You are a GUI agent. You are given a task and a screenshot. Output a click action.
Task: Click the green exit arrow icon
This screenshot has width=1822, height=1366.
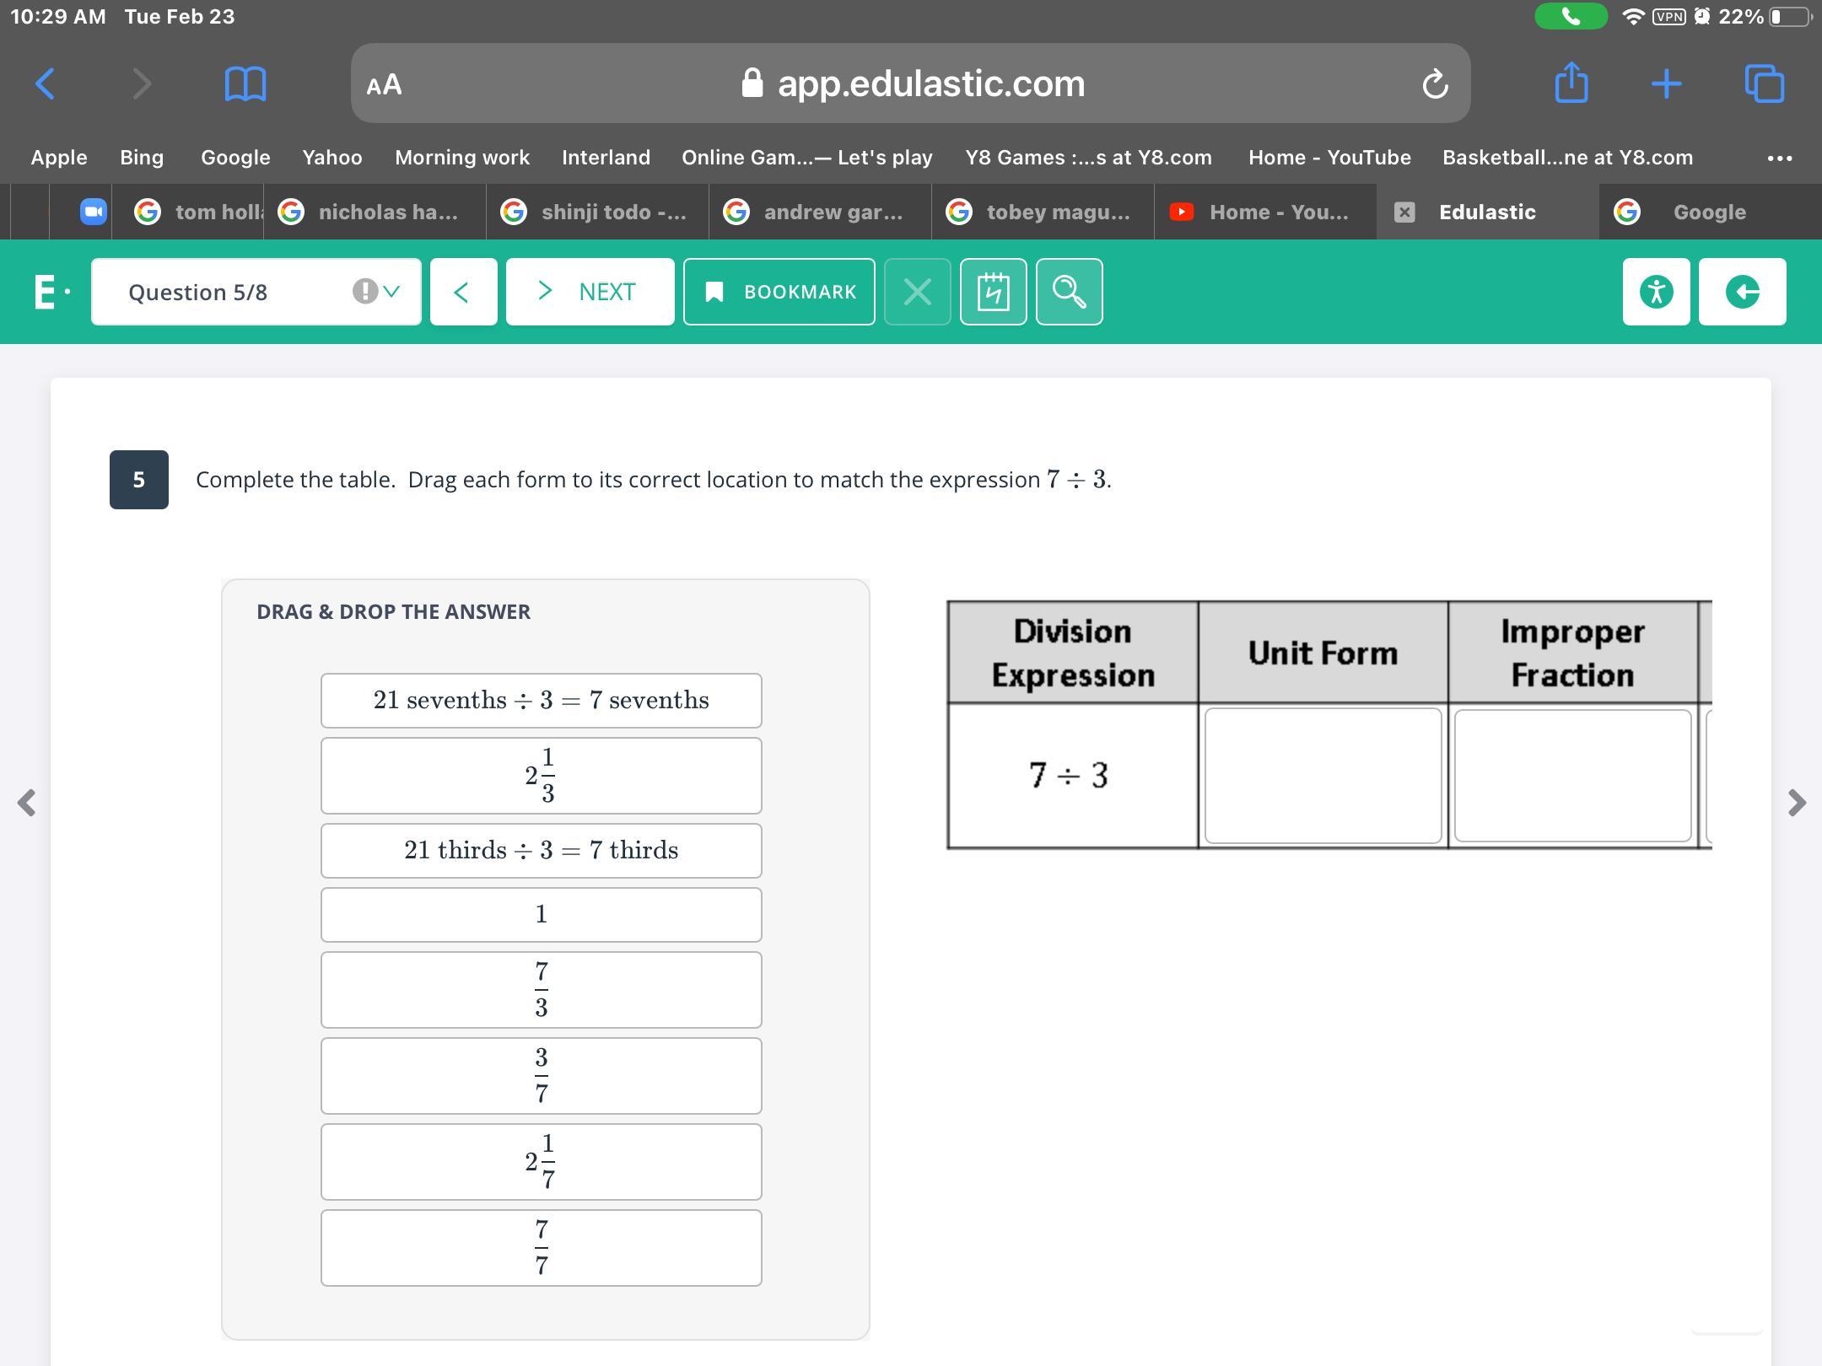(1742, 292)
